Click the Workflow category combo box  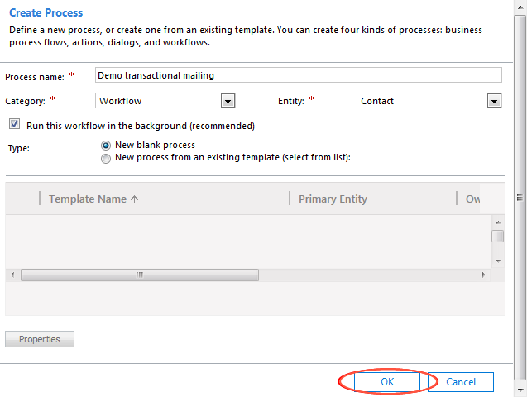coord(158,101)
